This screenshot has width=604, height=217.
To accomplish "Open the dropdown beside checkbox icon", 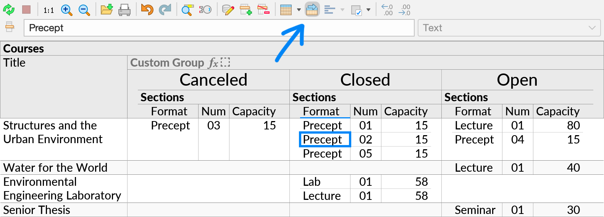I will [368, 10].
